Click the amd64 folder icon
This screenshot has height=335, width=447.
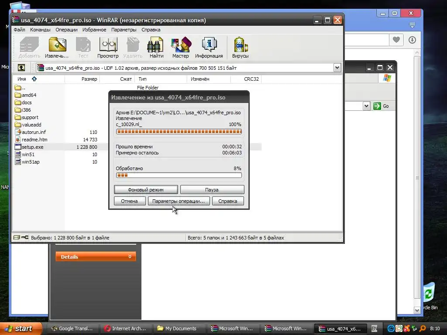[x=18, y=95]
